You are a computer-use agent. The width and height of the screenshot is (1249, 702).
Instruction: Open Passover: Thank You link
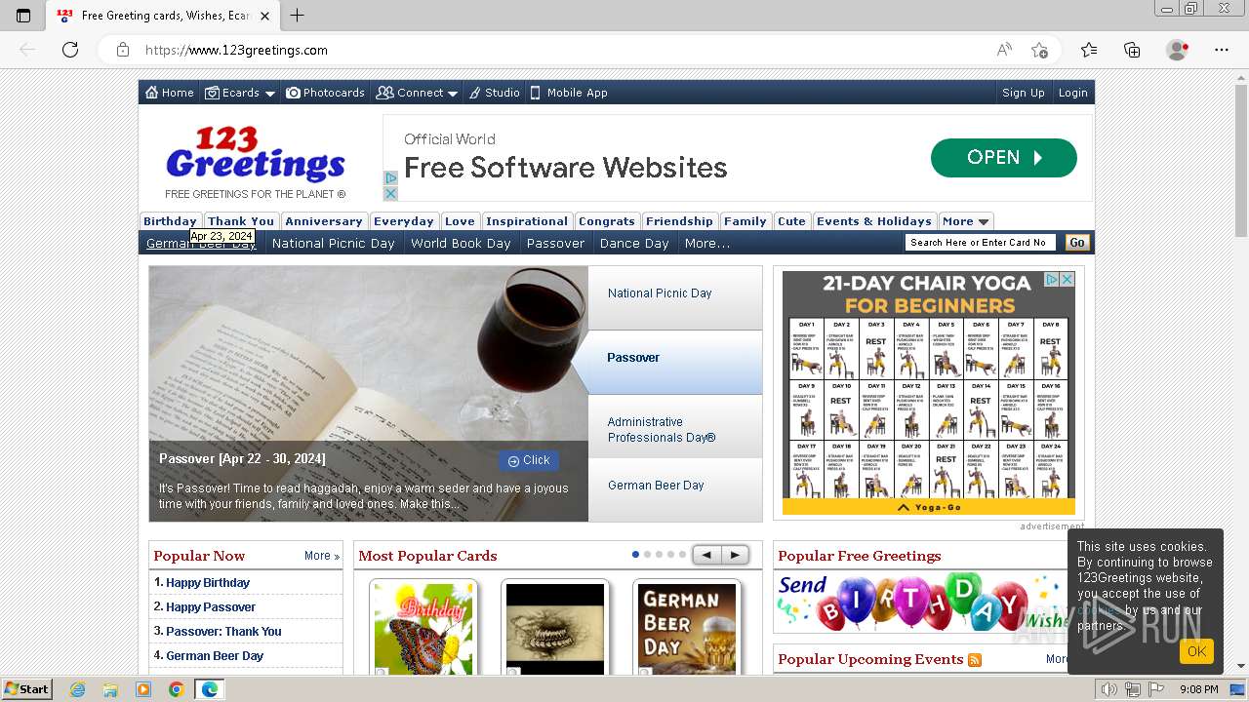click(223, 632)
